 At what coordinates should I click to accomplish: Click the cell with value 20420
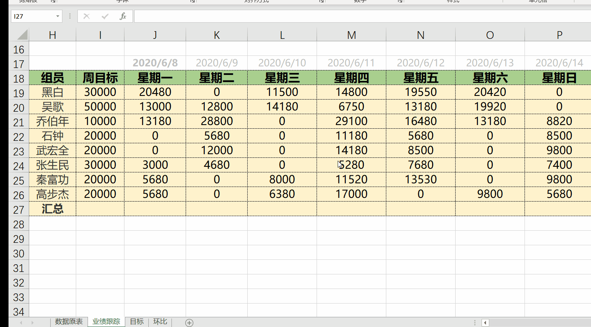[490, 92]
